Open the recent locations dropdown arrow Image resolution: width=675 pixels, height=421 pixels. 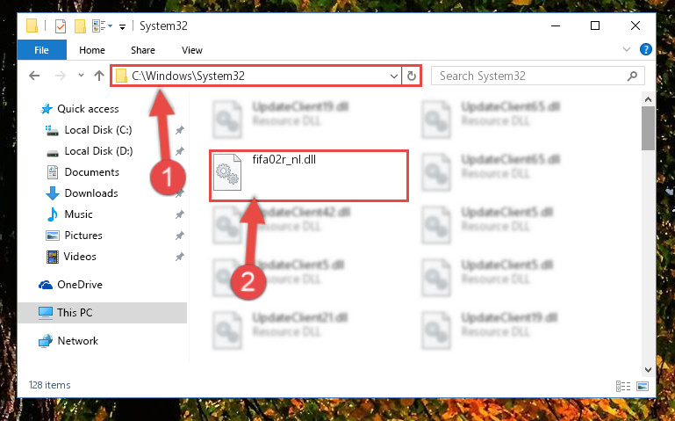click(81, 76)
